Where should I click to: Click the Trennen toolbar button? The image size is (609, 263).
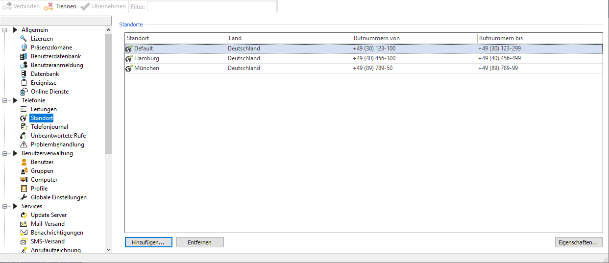tap(60, 6)
